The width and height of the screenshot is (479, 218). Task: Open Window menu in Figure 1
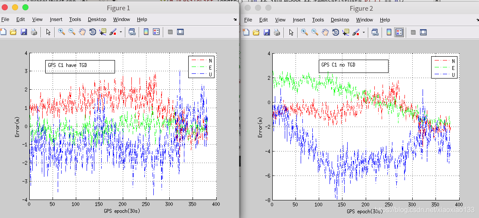point(121,19)
